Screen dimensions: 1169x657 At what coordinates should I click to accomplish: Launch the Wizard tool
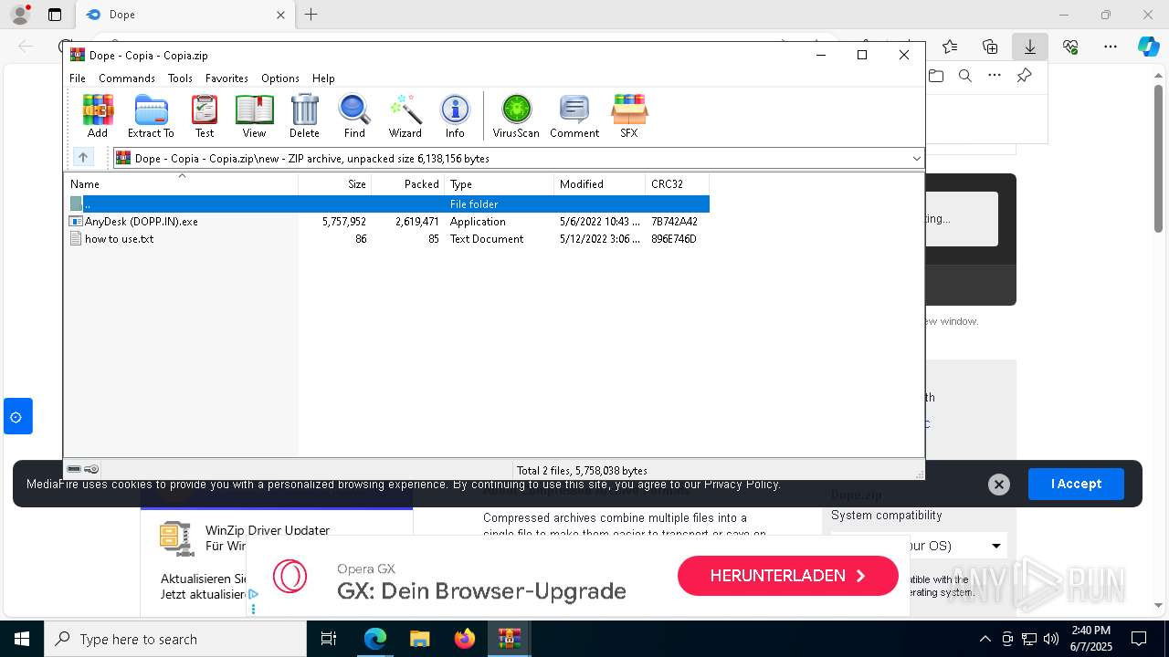405,116
